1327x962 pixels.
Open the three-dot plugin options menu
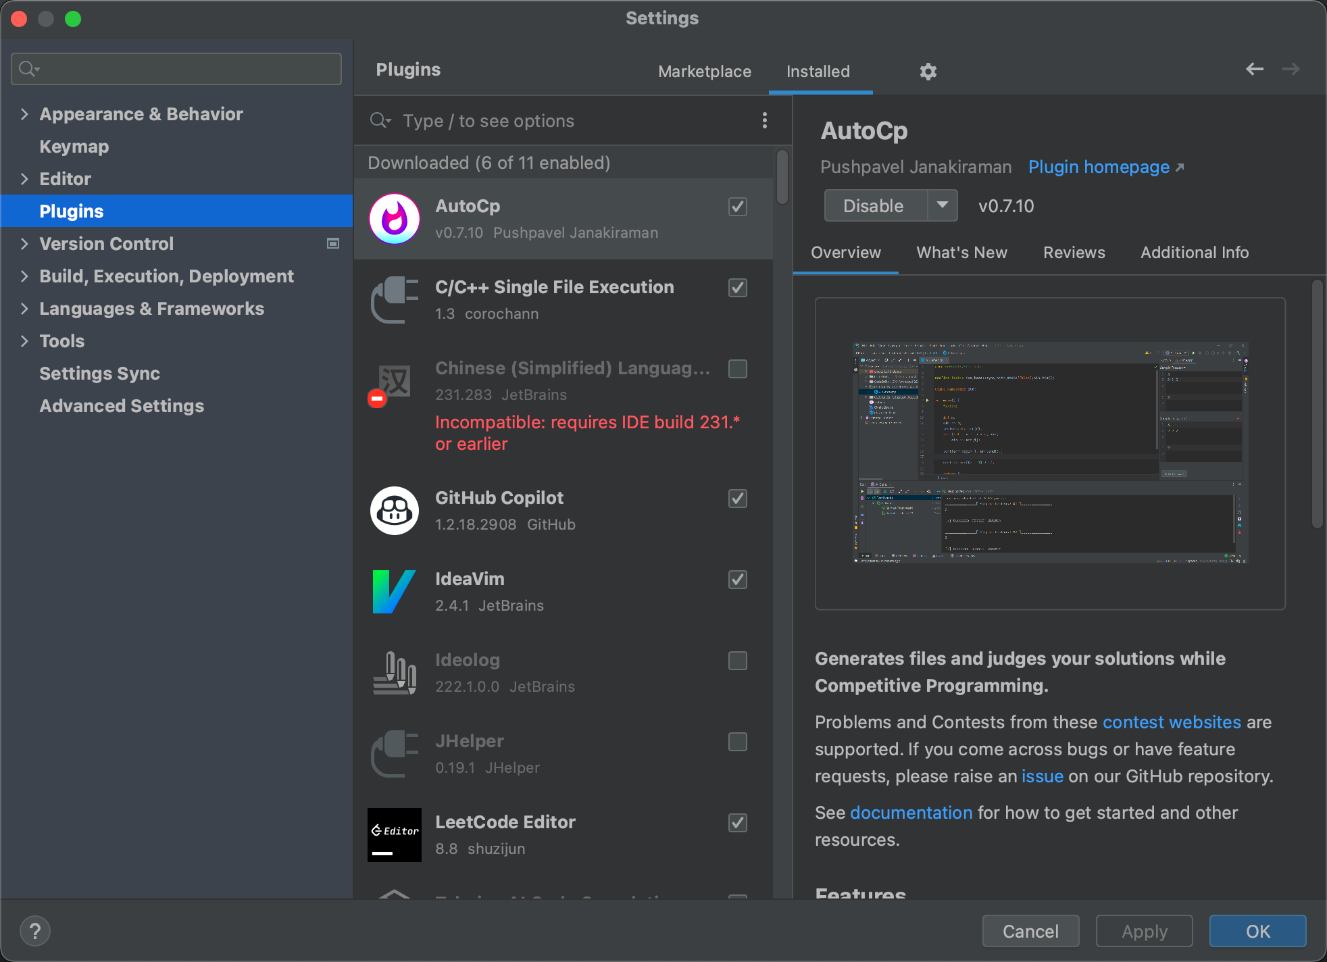pos(764,121)
